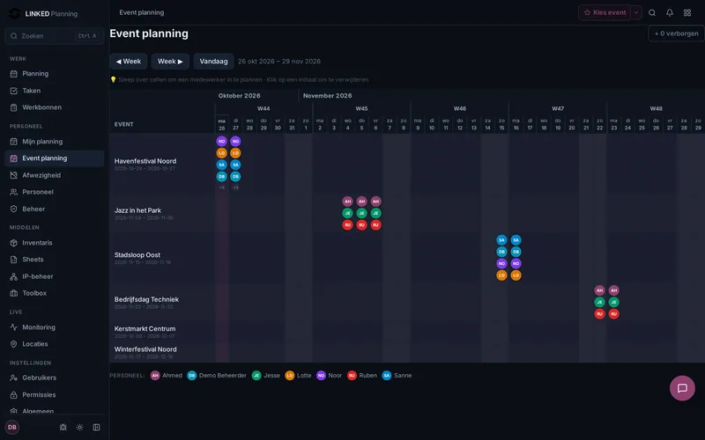
Task: Open Werkbonnen in the sidebar
Action: click(54, 107)
